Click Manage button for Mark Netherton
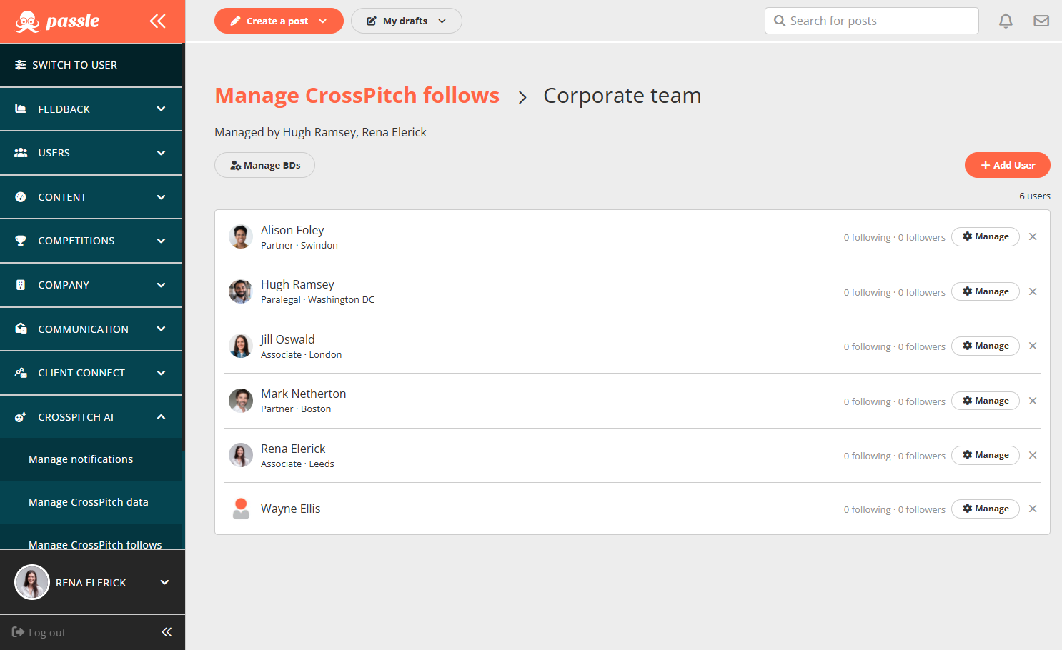Screen dimensions: 1062x650 (x=985, y=401)
